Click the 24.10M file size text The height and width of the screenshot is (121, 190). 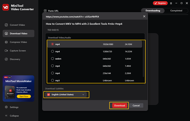pos(128,44)
